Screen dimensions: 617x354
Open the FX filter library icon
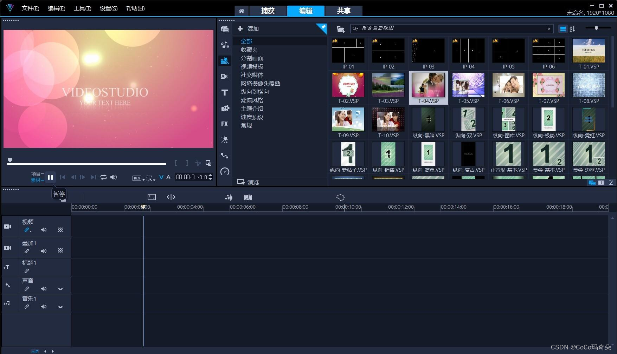[225, 124]
